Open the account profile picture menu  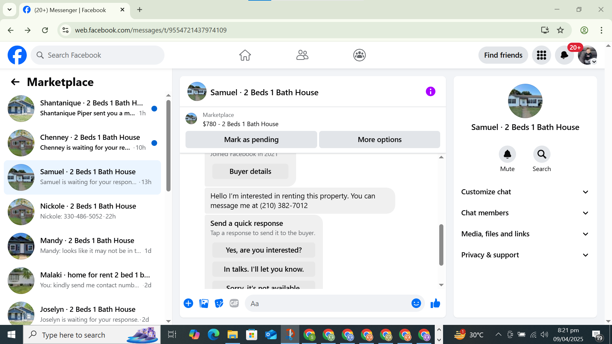[x=587, y=55]
